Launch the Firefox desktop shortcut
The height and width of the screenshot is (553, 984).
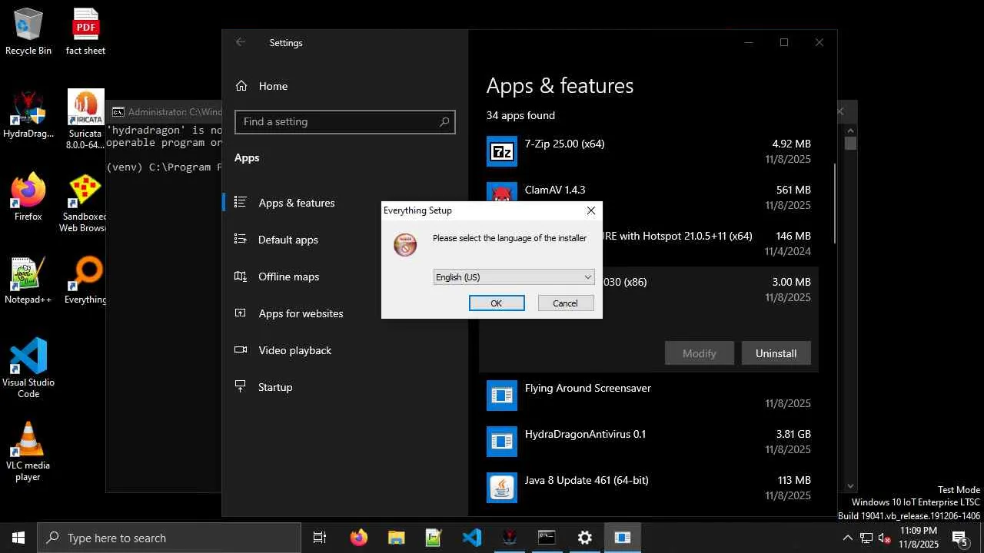[x=28, y=198]
